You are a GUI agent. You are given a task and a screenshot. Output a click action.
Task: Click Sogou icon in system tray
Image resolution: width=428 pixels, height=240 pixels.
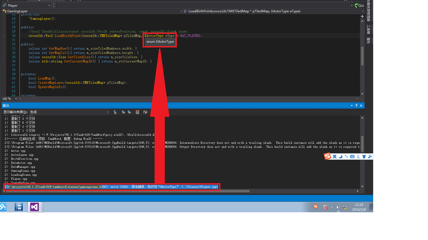316,206
